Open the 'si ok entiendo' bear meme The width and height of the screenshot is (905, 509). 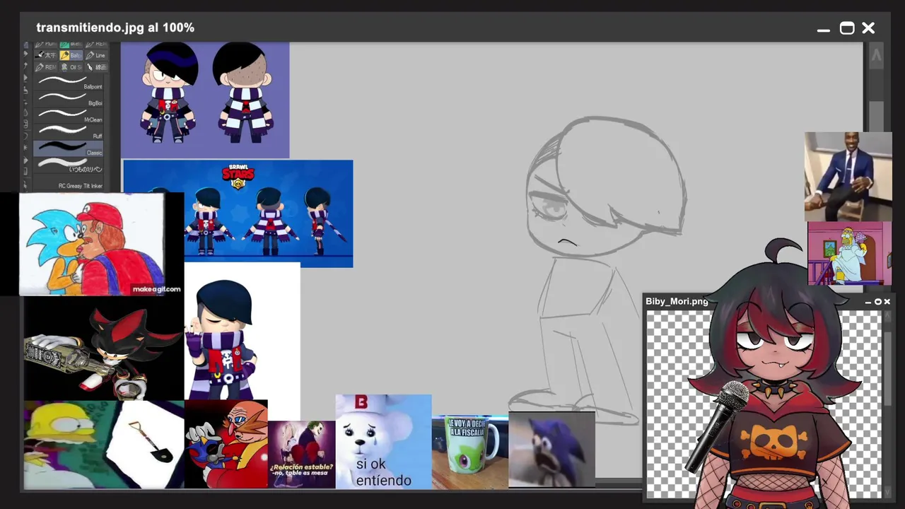pyautogui.click(x=383, y=442)
